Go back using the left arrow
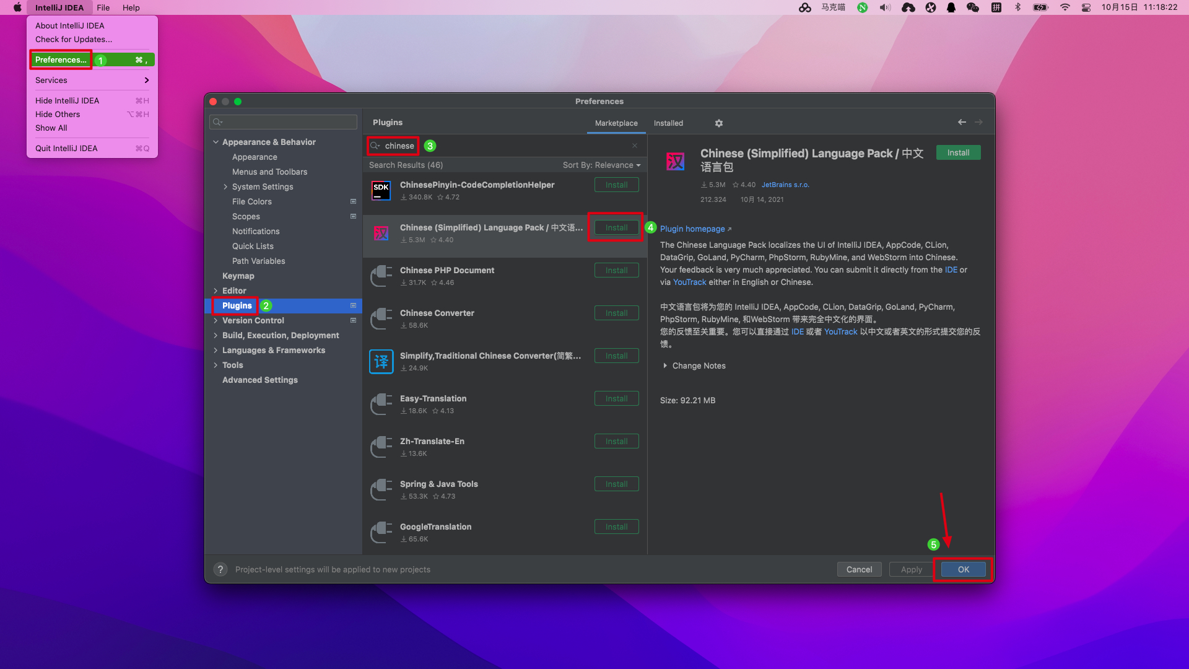This screenshot has height=669, width=1189. click(962, 122)
